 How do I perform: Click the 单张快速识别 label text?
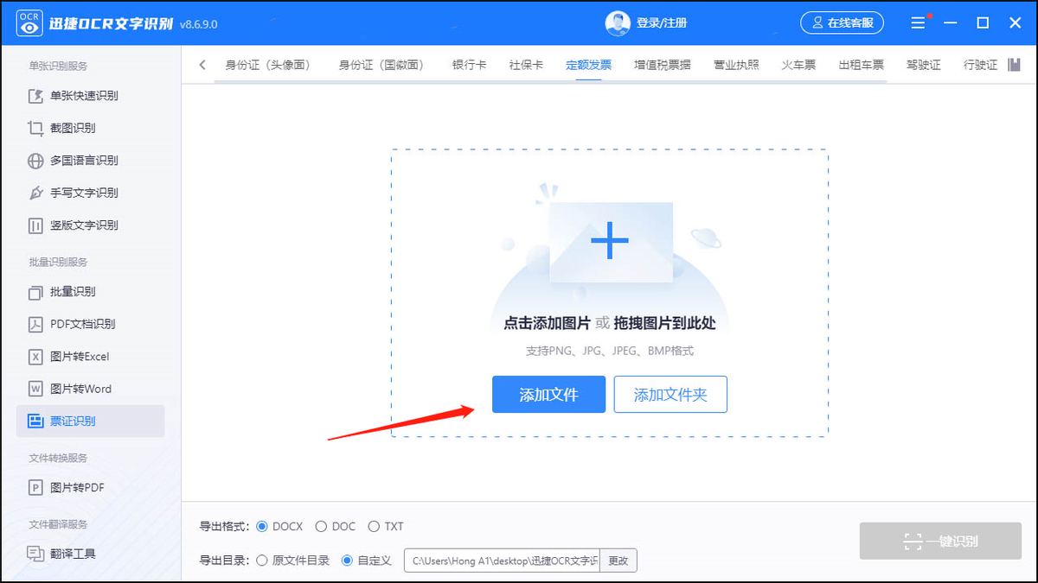84,96
